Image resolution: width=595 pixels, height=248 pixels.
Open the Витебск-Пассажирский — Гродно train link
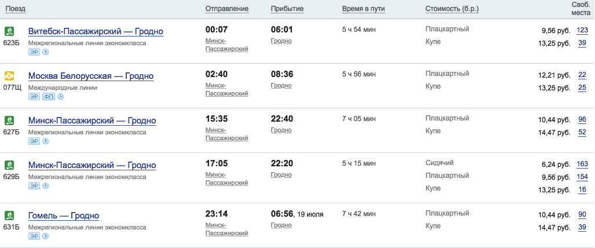click(96, 31)
